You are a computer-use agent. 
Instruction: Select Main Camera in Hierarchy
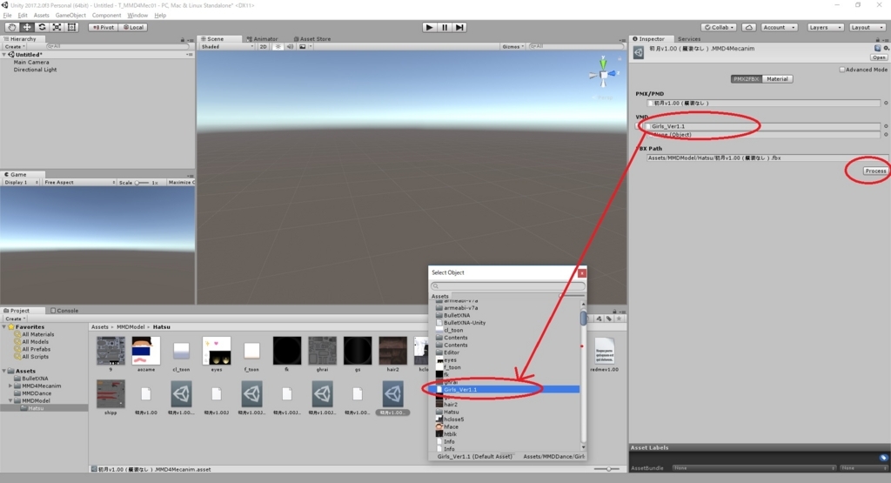(x=31, y=62)
